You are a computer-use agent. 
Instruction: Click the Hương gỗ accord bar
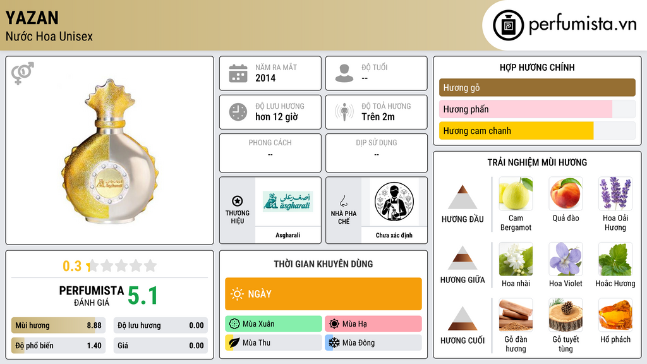tap(537, 87)
